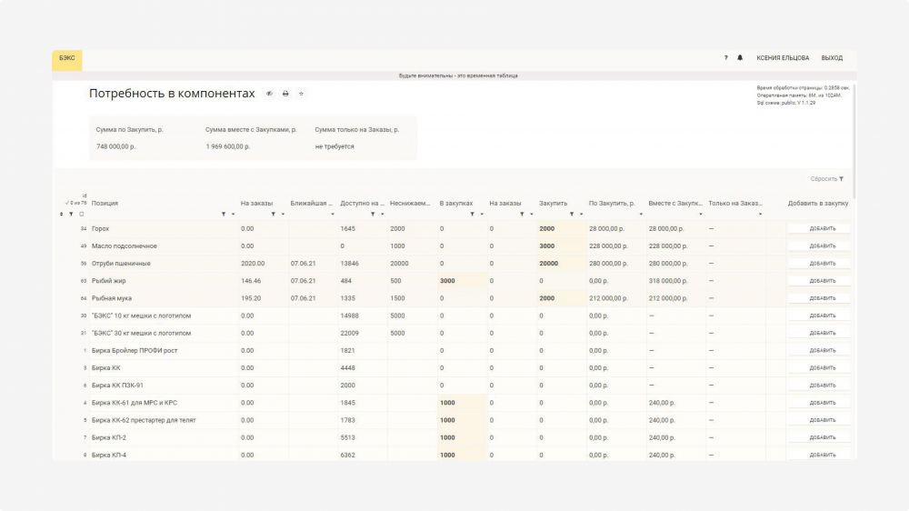Click ДОБАВИТЬ for "БЭКС" 10 кг мешки
This screenshot has height=511, width=909.
click(819, 316)
